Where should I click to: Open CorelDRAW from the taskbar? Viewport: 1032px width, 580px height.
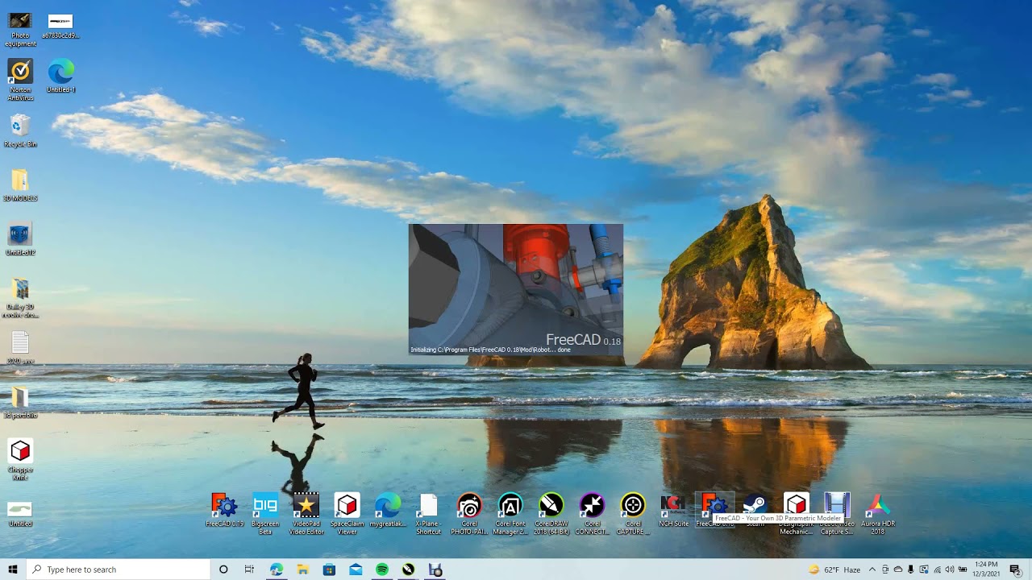pyautogui.click(x=409, y=570)
